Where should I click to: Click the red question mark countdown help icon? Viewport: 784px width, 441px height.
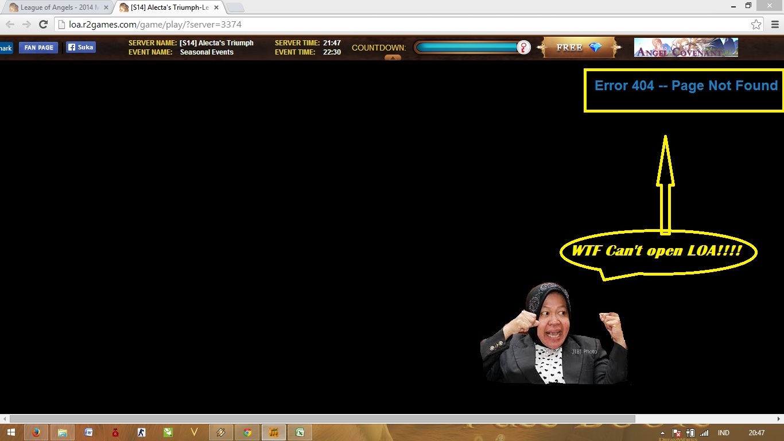click(x=523, y=47)
